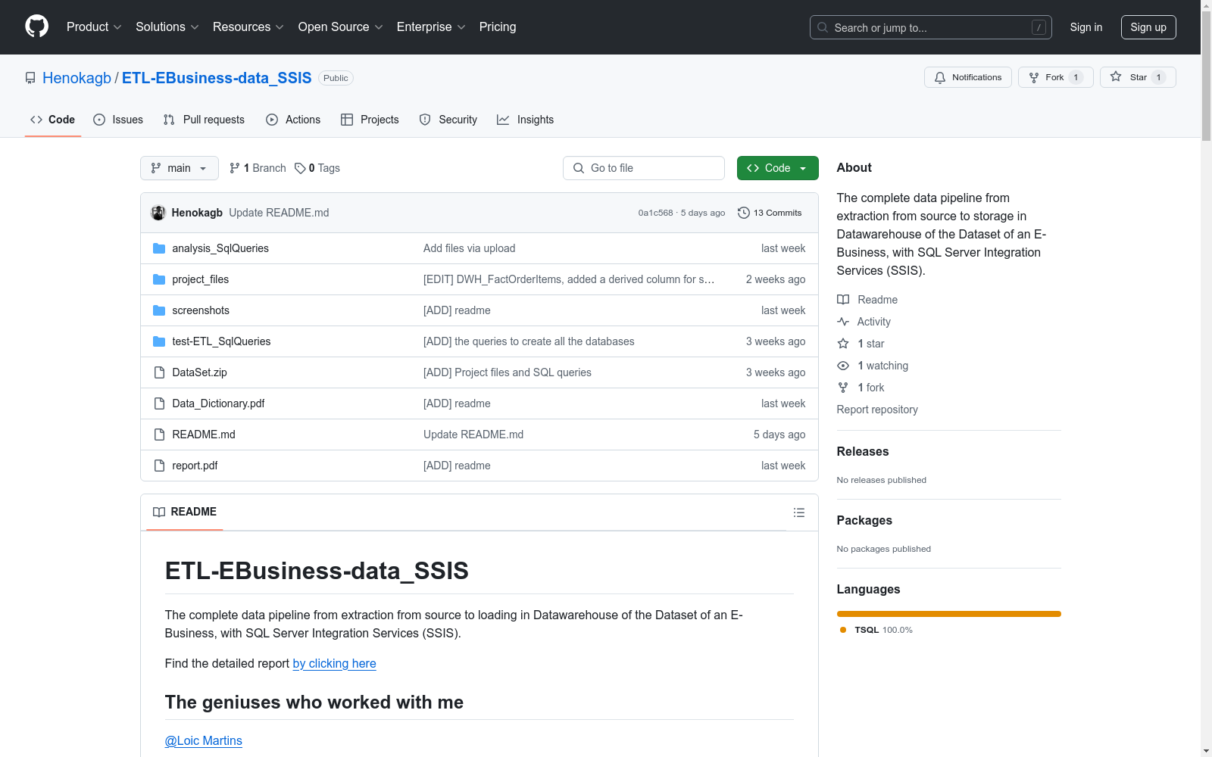Open the Code tab
This screenshot has width=1212, height=757.
[x=53, y=120]
